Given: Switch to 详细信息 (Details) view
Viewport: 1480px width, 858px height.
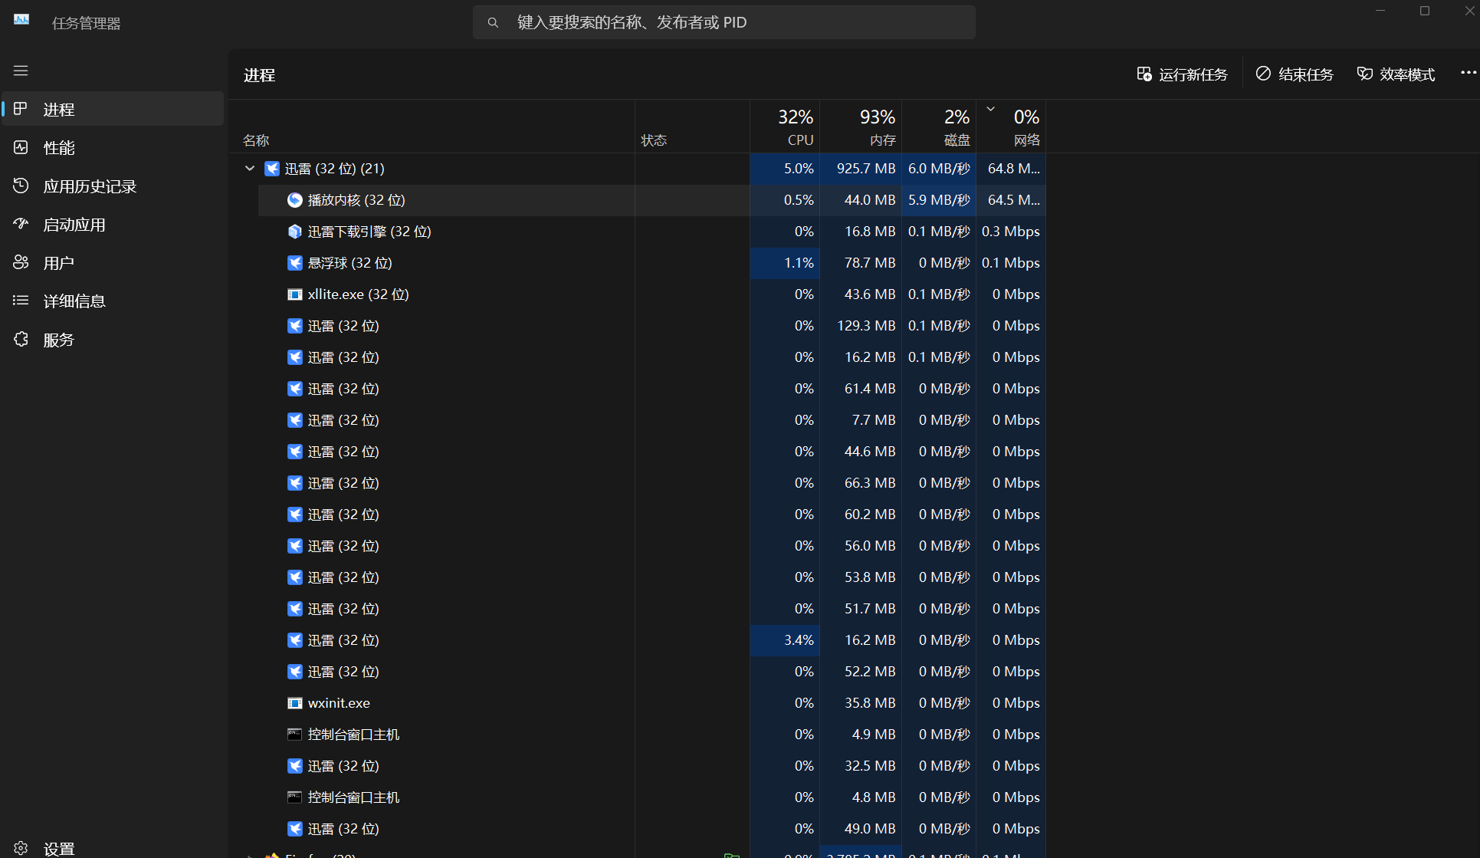Looking at the screenshot, I should [74, 301].
